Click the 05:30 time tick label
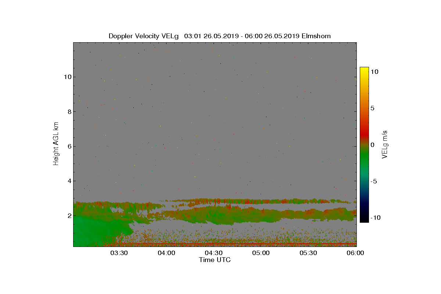 [x=308, y=253]
